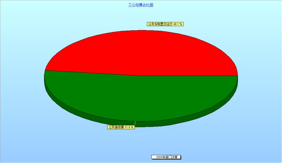The image size is (282, 163).
Task: Click the 51.9 % value in the green slice label
Action: (129, 127)
